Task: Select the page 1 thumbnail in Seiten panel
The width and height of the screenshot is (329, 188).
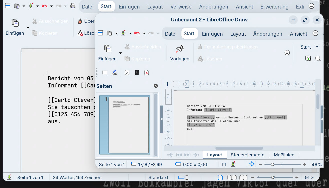Action: 129,125
